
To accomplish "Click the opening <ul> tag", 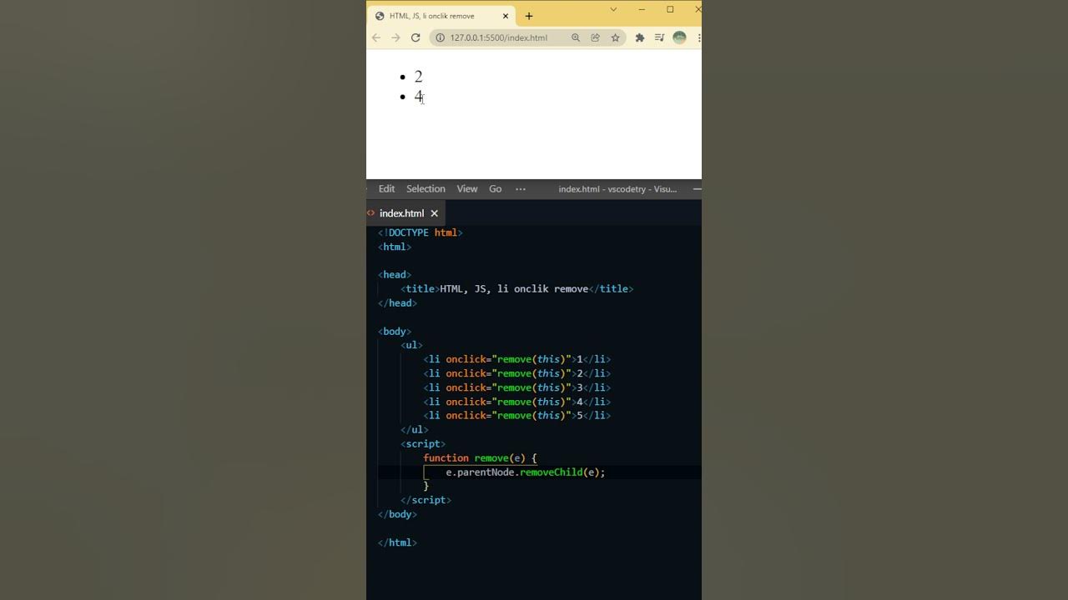I will click(411, 345).
